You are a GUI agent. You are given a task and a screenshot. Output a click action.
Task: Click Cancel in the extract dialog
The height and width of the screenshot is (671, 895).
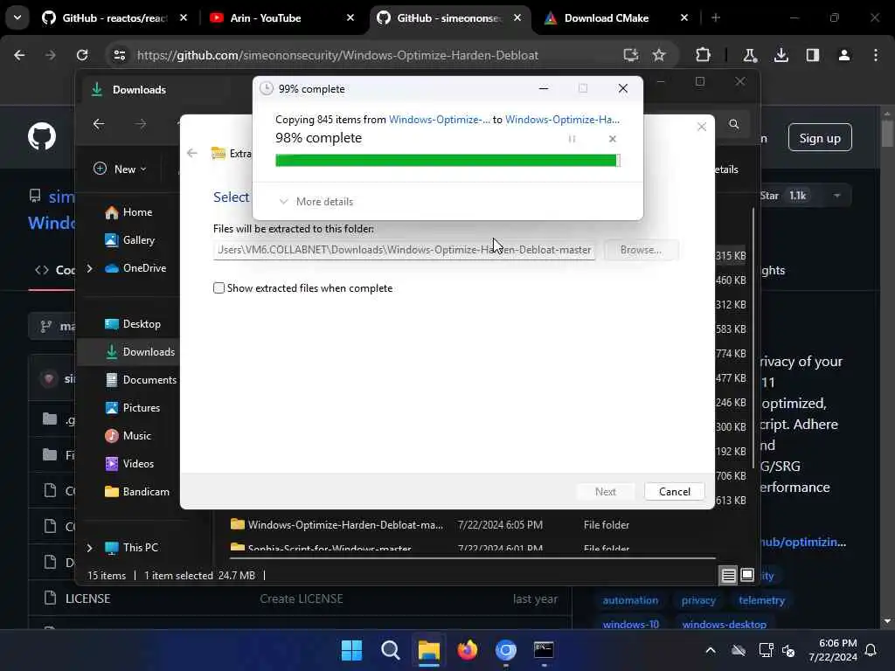[674, 491]
